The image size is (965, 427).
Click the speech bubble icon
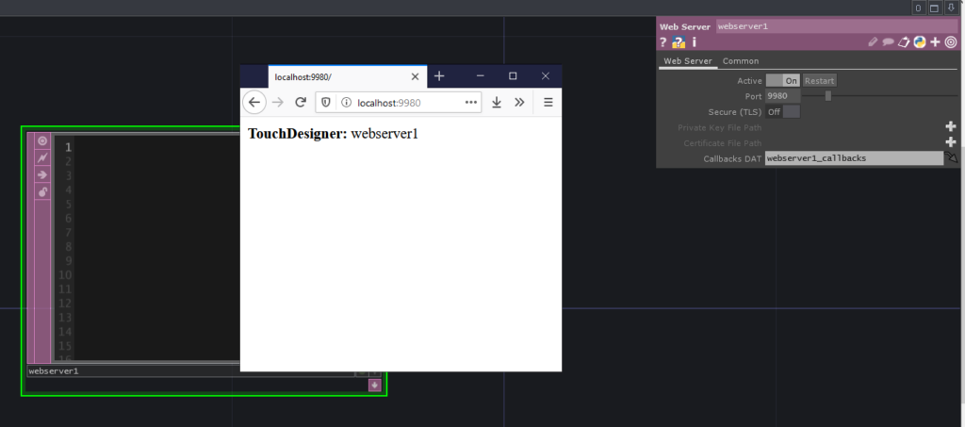point(888,42)
